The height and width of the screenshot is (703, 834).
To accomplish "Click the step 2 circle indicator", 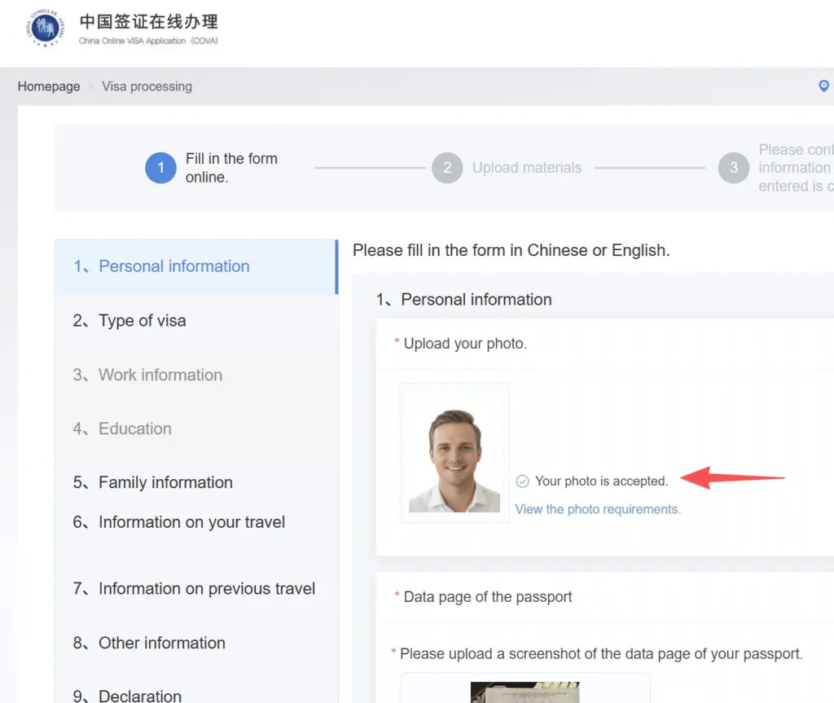I will point(447,168).
